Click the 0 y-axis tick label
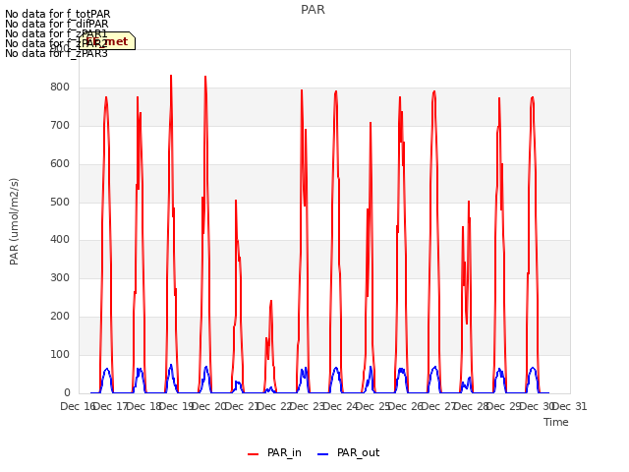629x472 pixels. click(x=67, y=393)
